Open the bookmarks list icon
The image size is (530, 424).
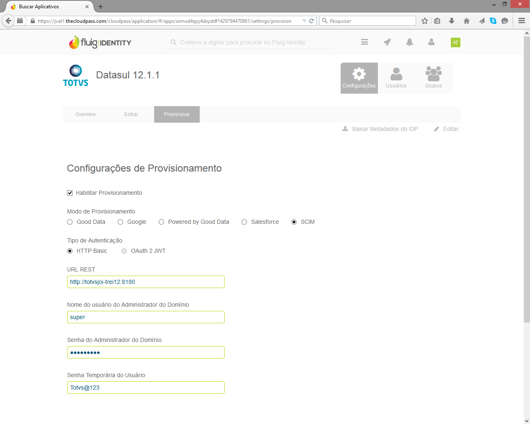coord(437,21)
